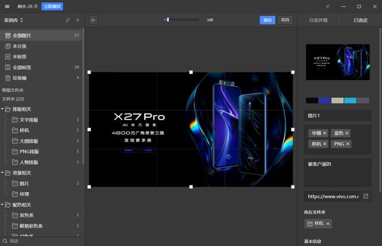Click the top-left crop handle

click(89, 72)
